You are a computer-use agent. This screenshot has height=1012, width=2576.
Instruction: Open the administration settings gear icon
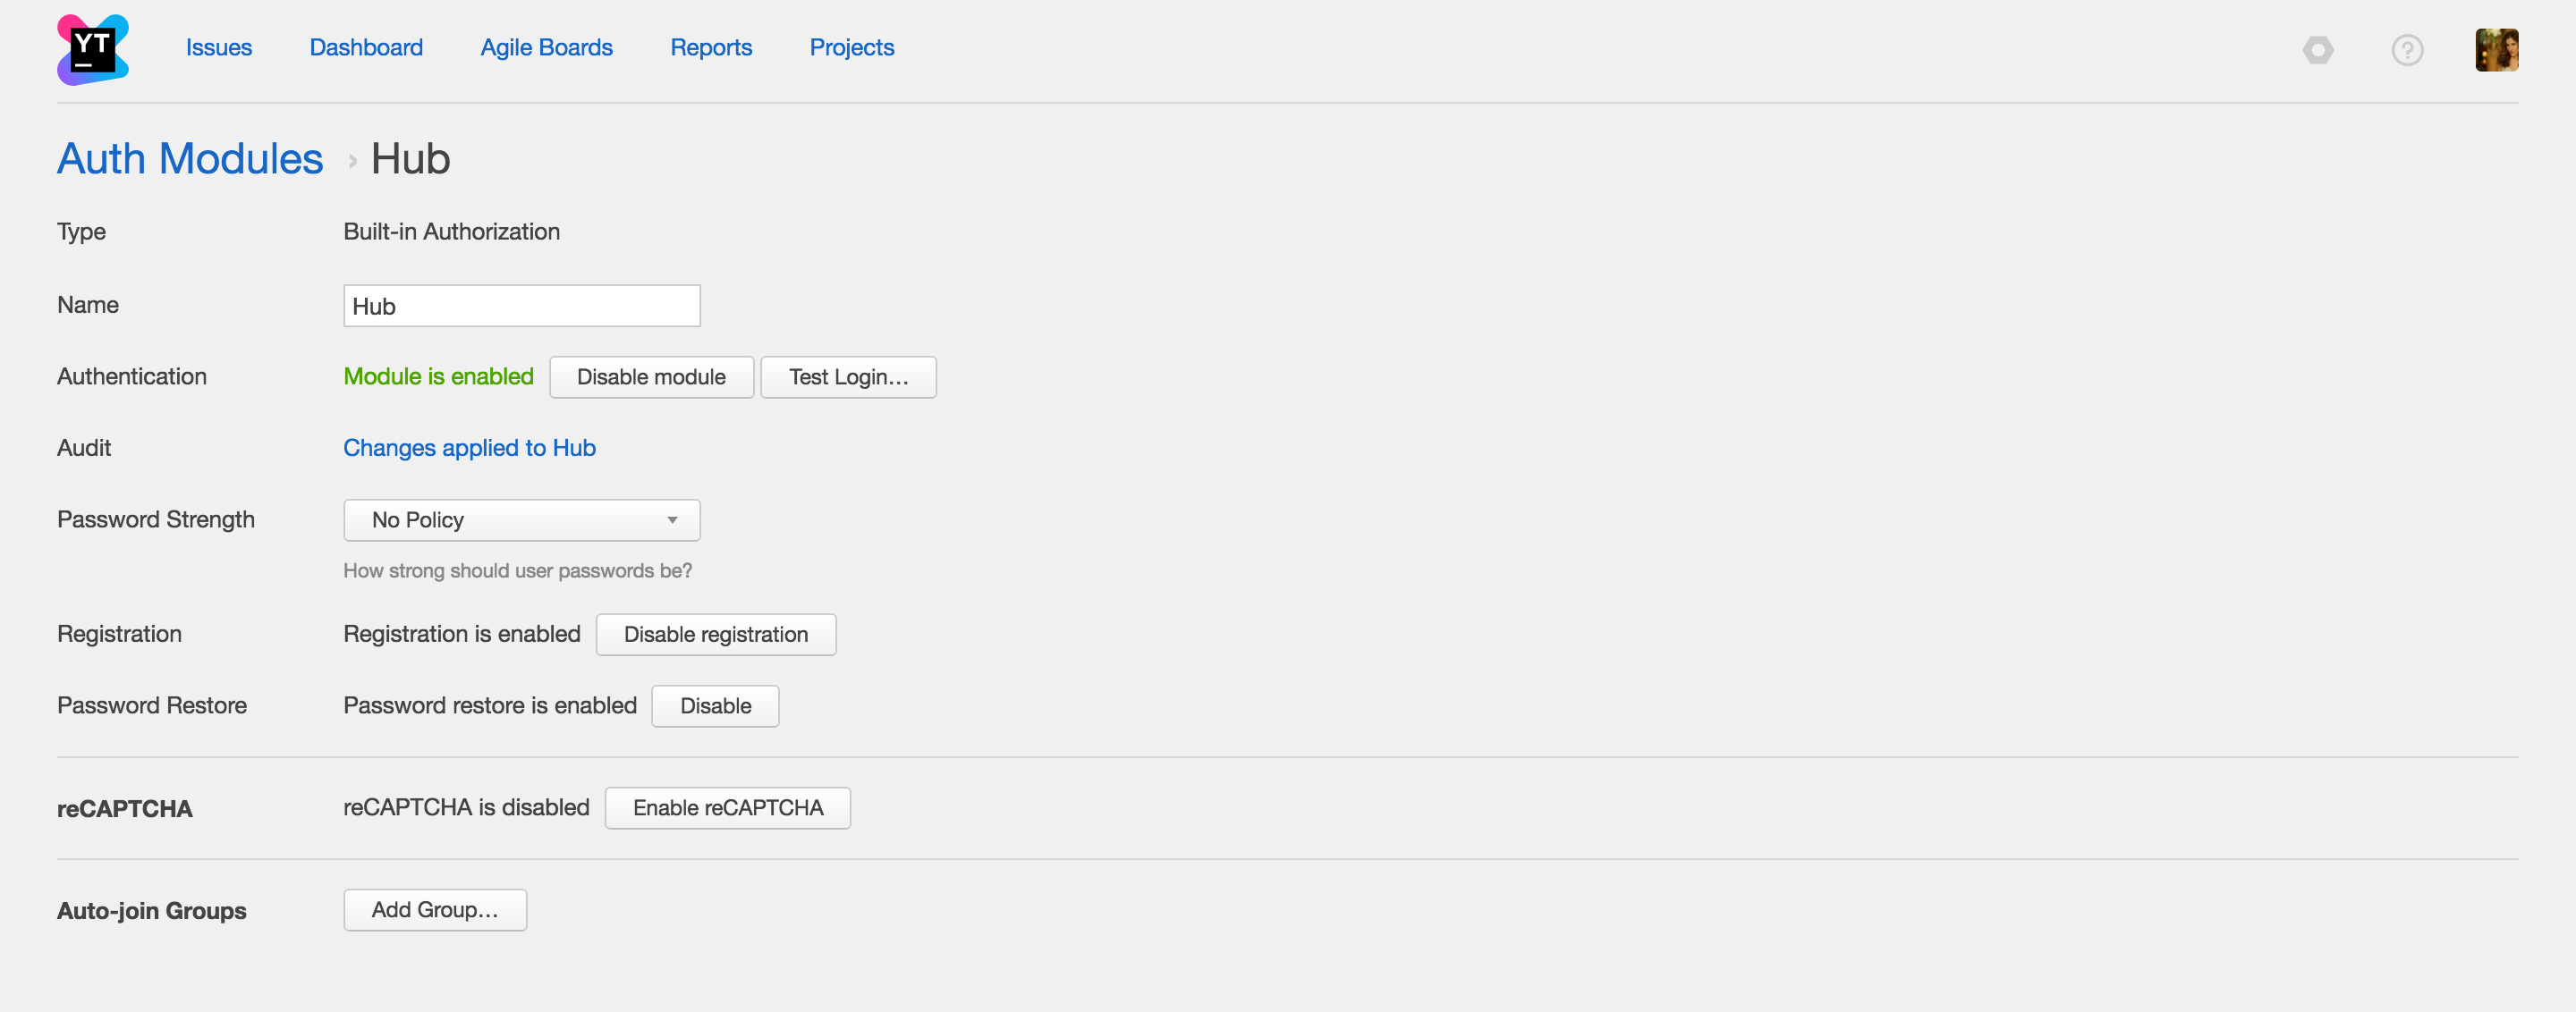2317,49
